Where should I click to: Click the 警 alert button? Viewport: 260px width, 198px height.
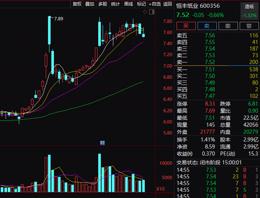pyautogui.click(x=249, y=26)
